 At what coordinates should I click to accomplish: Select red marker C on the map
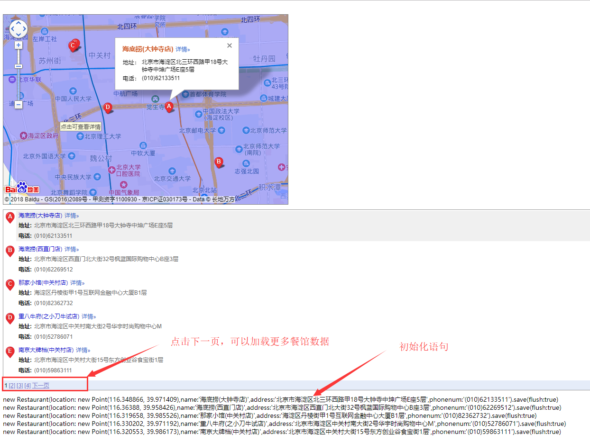[x=73, y=46]
